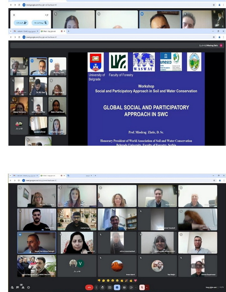Open the meeting chat panel icon
This screenshot has width=226, height=292.
coord(18,287)
